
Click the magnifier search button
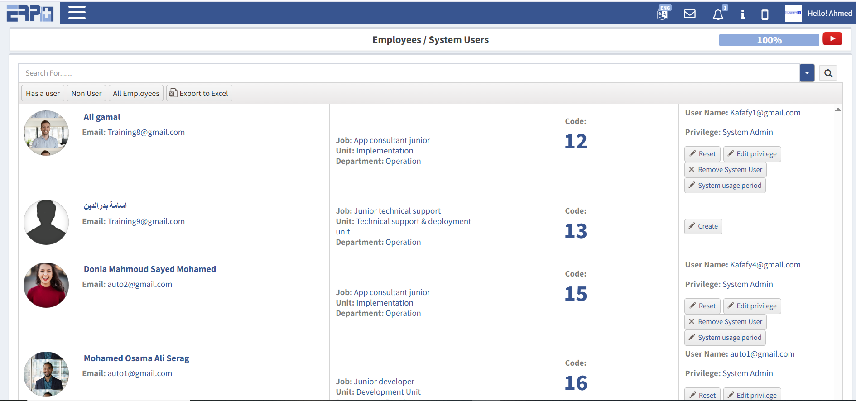pos(828,73)
